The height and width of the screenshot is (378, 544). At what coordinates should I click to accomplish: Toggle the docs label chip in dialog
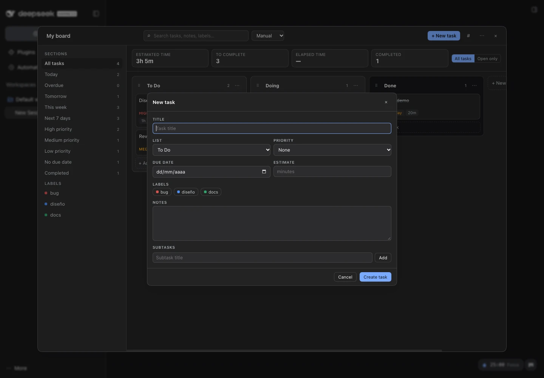tap(211, 192)
